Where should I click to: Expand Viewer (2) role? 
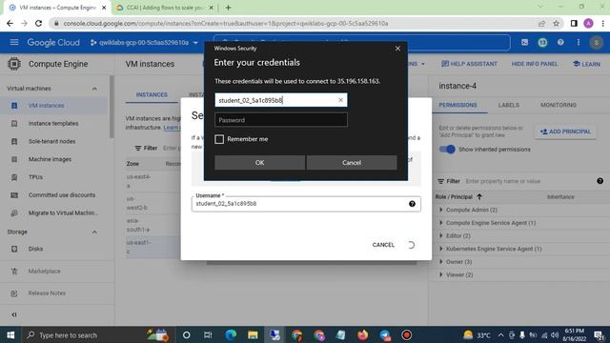pyautogui.click(x=441, y=274)
